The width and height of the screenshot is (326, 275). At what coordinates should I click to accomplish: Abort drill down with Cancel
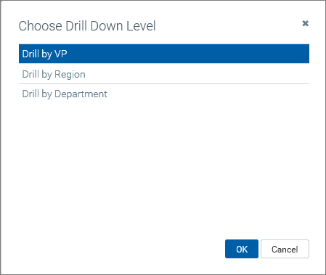[x=285, y=249]
